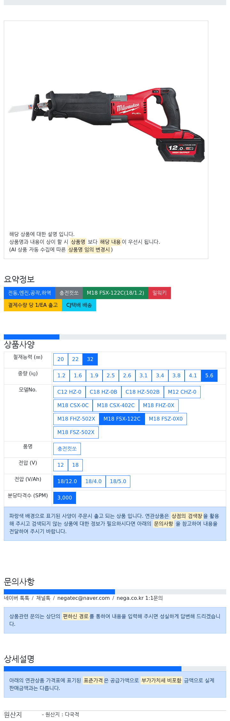The height and width of the screenshot is (721, 230).
Task: Click the red 밀워키 brand tag
Action: [159, 293]
